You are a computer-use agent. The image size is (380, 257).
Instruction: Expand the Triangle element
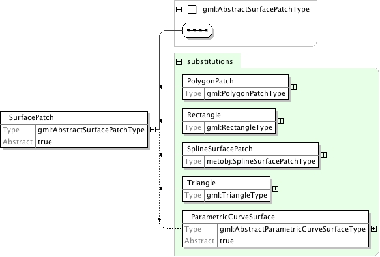(275, 189)
